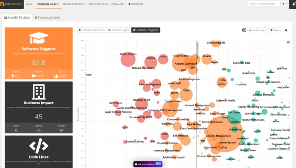Click the target circle icon beside Code Lines
The image size is (296, 168).
click(x=244, y=30)
